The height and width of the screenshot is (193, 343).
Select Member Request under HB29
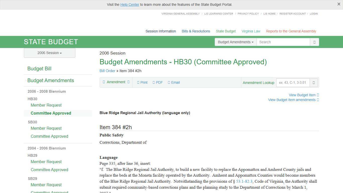pyautogui.click(x=46, y=162)
